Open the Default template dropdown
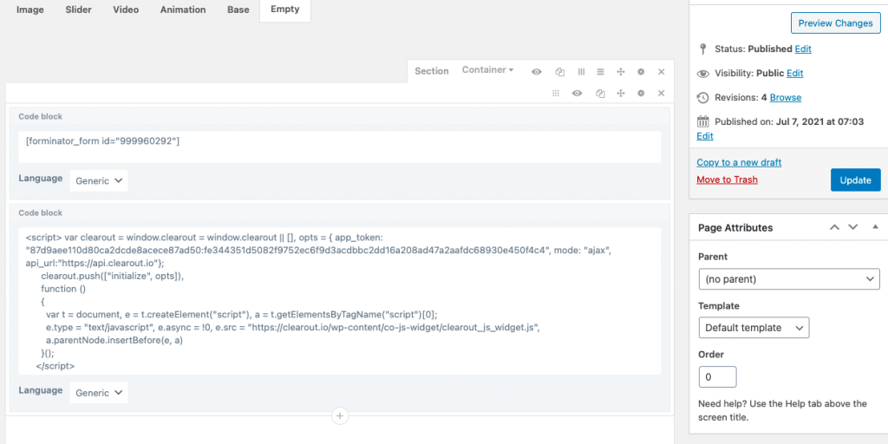888x444 pixels. 754,328
